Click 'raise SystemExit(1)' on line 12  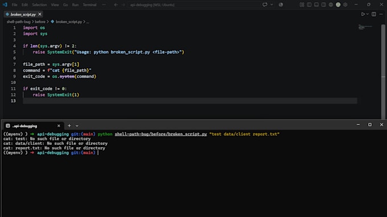click(x=56, y=95)
